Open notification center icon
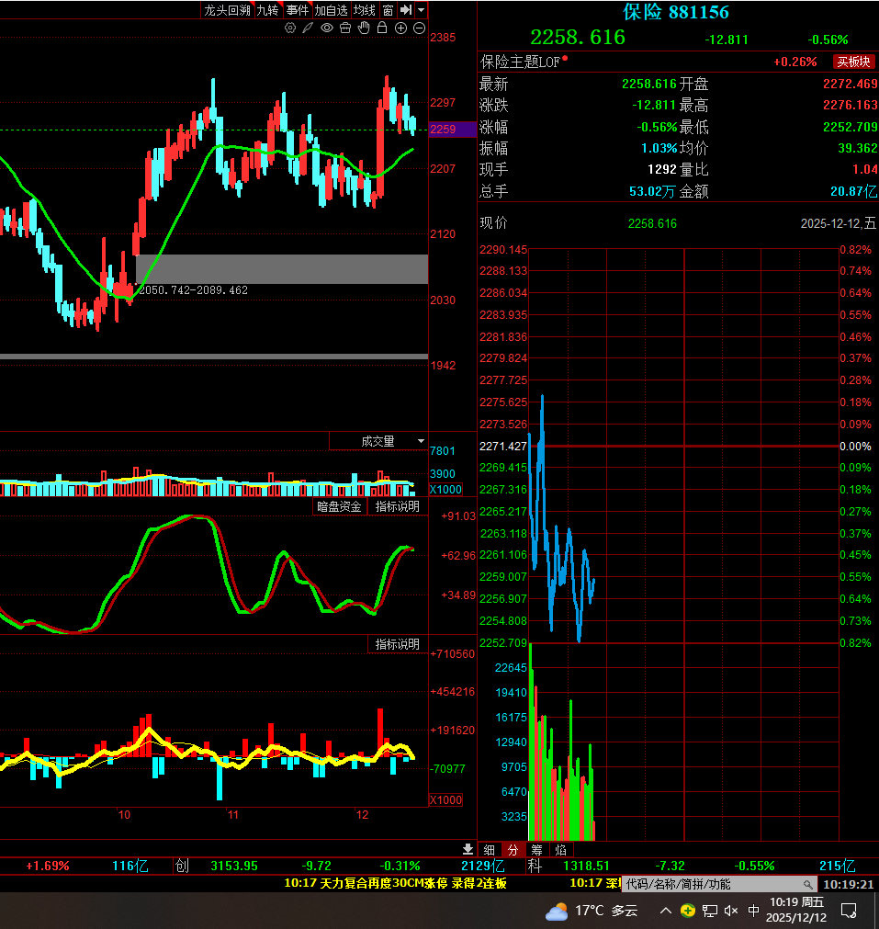 coord(849,911)
